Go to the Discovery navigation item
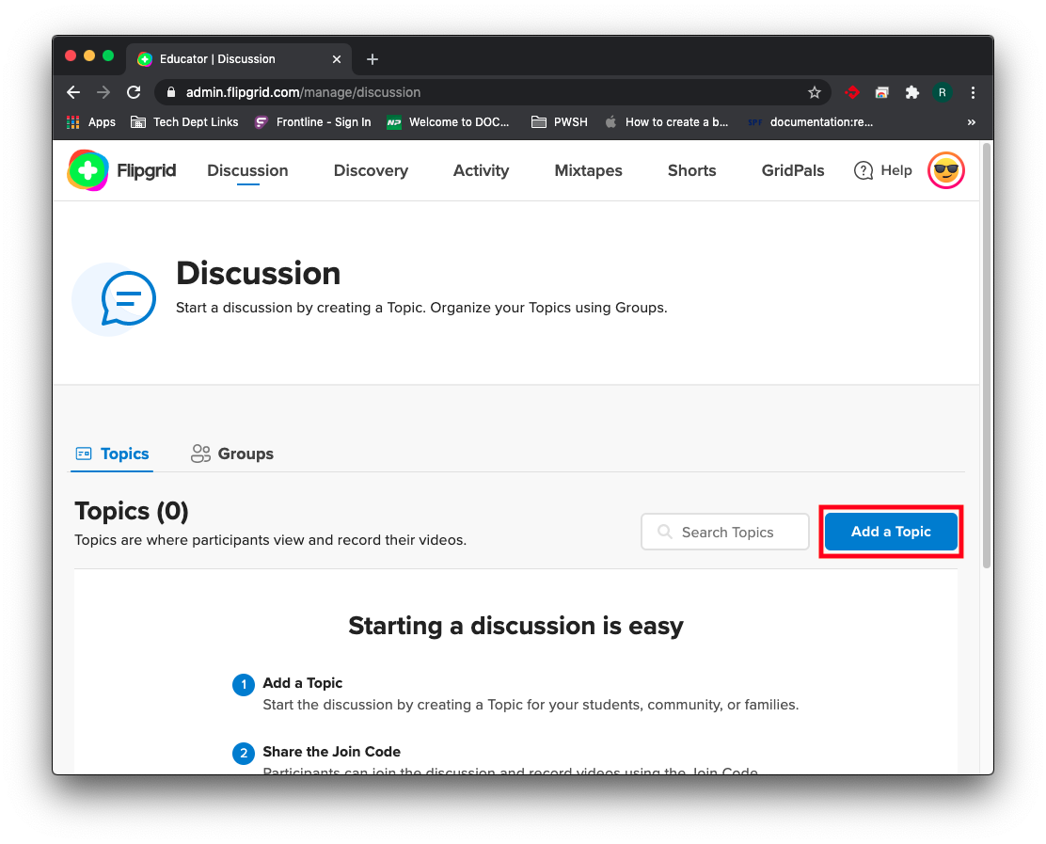Screen dimensions: 1046x844 371,171
